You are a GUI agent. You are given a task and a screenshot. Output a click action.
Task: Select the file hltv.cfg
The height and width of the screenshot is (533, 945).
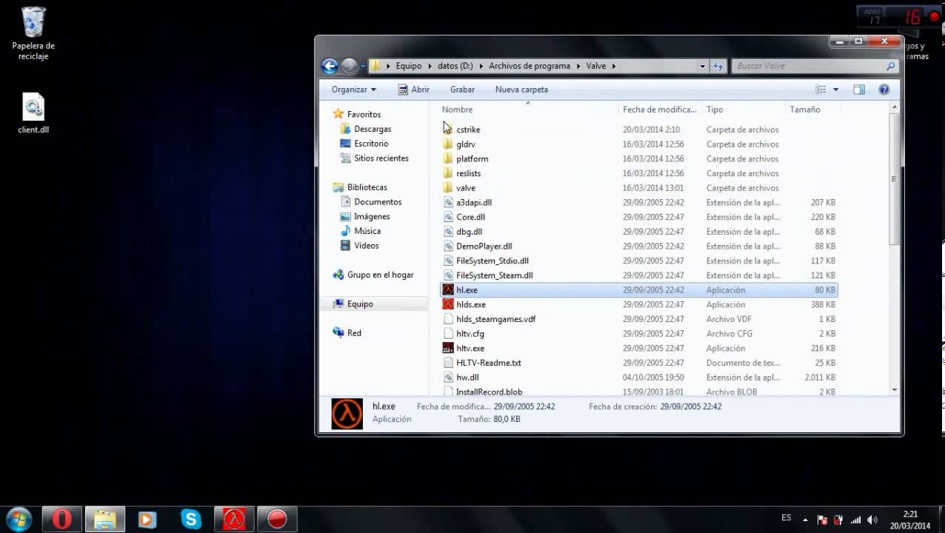[470, 333]
